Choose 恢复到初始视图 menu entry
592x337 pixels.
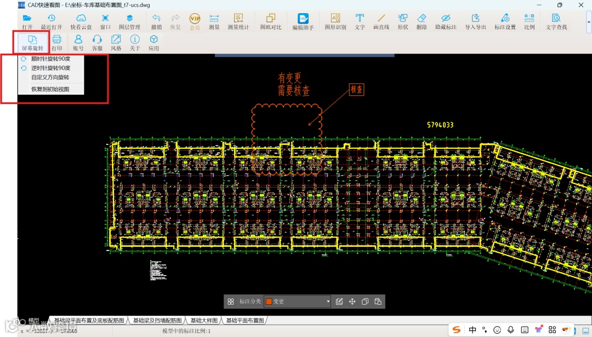51,89
